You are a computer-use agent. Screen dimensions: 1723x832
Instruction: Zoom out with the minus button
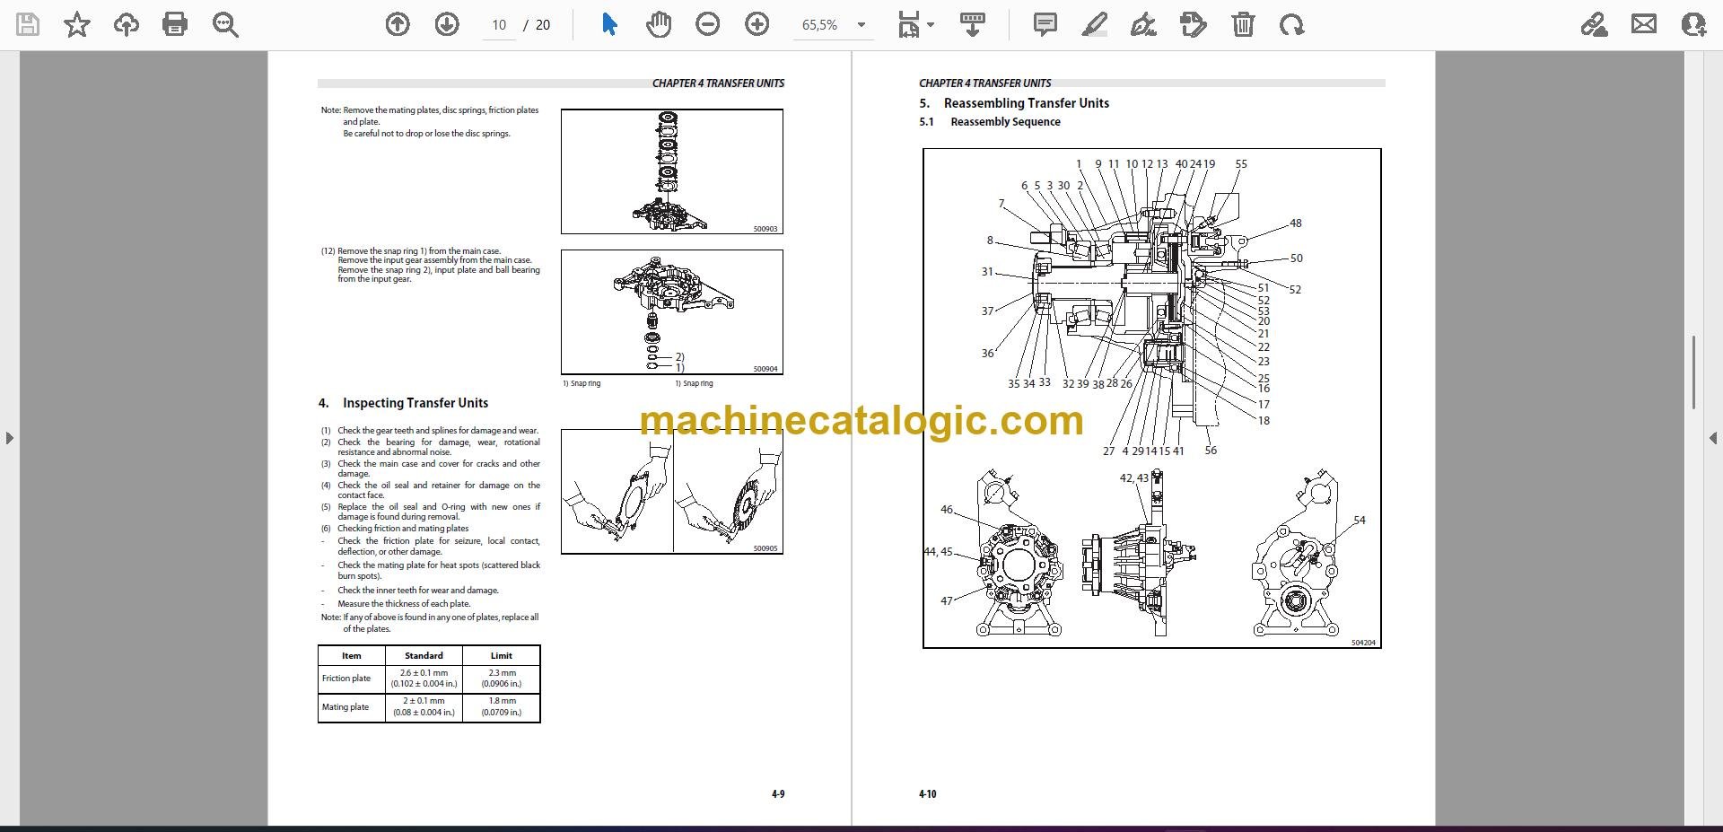click(708, 24)
